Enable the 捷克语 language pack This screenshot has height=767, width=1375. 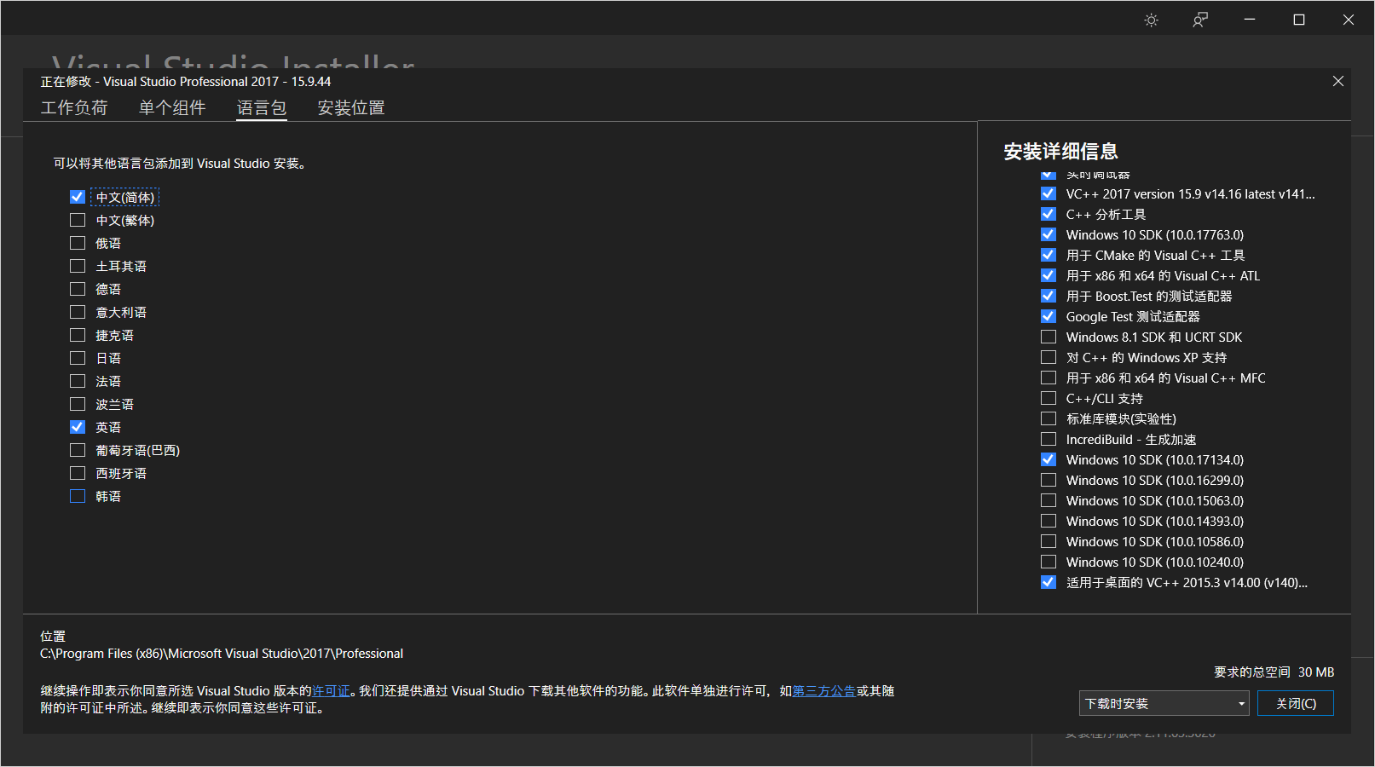(78, 335)
